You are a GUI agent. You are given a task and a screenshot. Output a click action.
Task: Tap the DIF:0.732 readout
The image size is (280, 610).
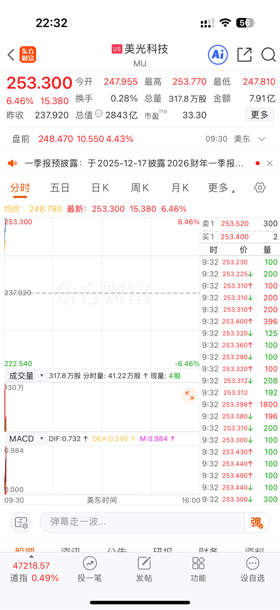click(x=69, y=439)
